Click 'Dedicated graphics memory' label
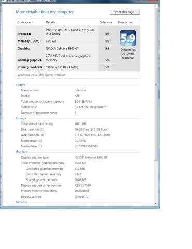Screen dimensions: 192x249 coord(45,169)
